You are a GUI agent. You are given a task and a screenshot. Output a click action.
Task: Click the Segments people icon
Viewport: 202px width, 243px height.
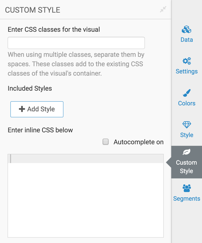click(187, 188)
